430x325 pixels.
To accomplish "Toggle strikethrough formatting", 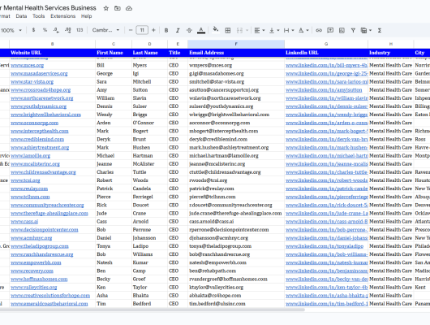I will coord(189,30).
